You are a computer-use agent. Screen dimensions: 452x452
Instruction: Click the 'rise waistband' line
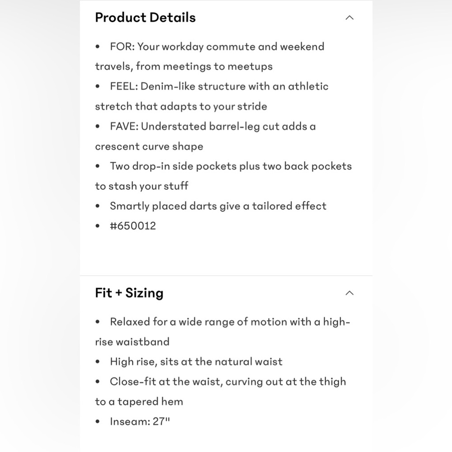132,342
